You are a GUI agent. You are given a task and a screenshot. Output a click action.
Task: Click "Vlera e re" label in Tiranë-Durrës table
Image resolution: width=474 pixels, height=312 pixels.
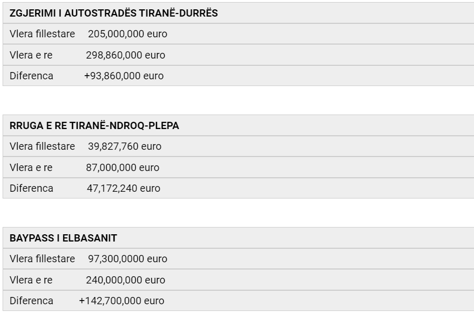[x=31, y=55]
